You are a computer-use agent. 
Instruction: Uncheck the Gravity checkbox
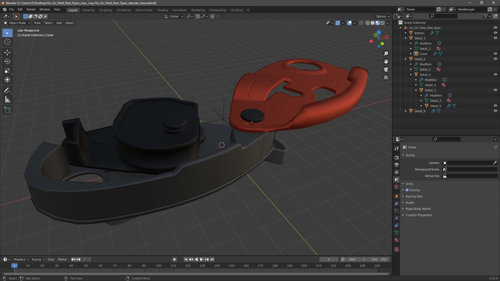(x=407, y=190)
